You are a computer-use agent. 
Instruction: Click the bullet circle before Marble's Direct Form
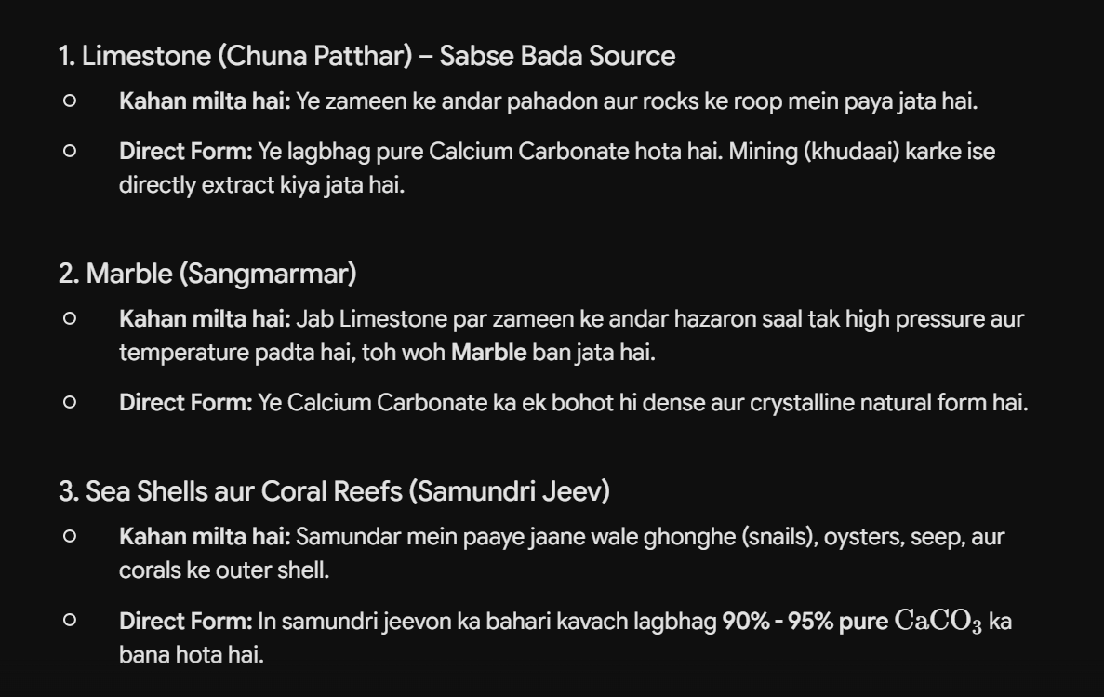coord(70,402)
